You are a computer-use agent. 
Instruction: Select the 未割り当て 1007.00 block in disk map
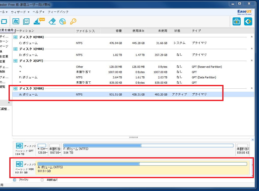click(55, 149)
